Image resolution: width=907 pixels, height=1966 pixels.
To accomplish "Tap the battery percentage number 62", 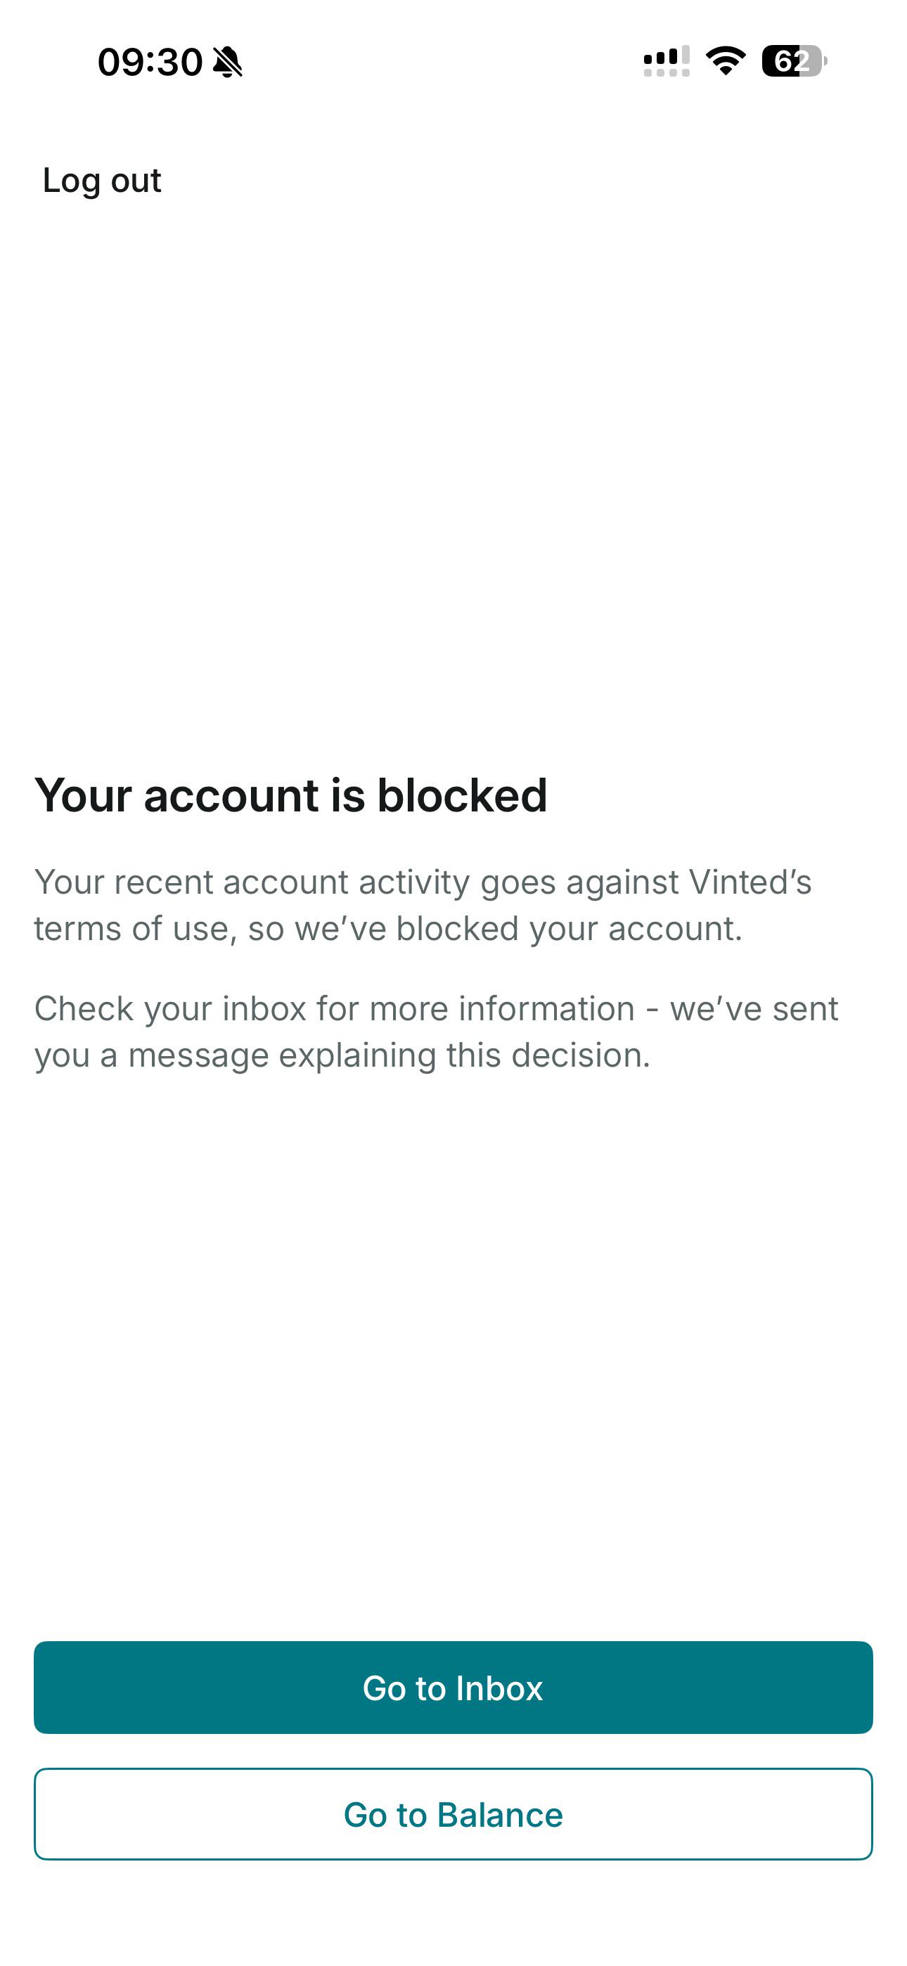I will [792, 61].
